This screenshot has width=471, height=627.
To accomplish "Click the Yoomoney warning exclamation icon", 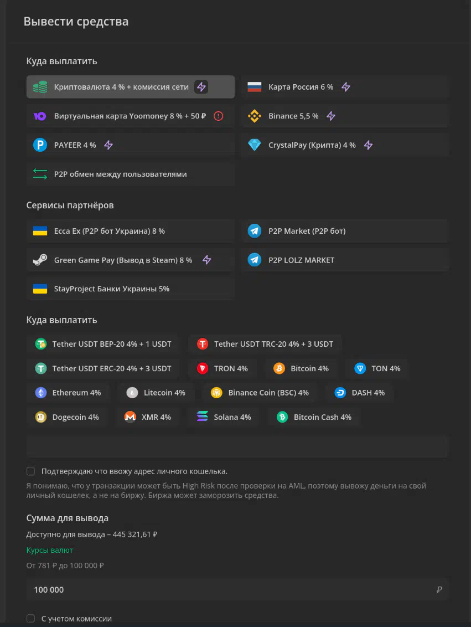I will coord(218,116).
